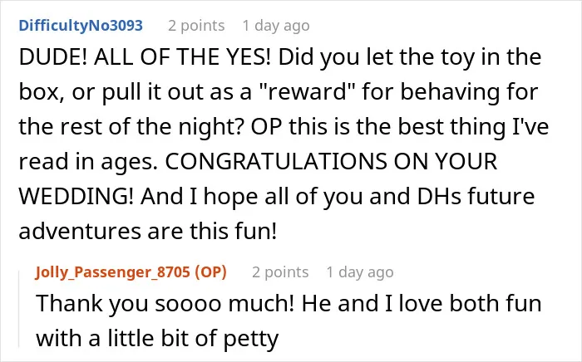This screenshot has height=362, width=582.
Task: Collapse the reply thread using its vertical line
Action: pos(19,309)
